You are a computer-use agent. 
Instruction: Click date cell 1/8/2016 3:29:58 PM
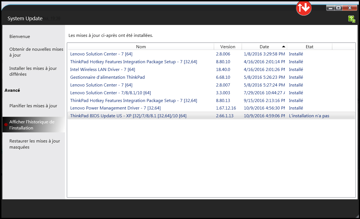(x=264, y=54)
